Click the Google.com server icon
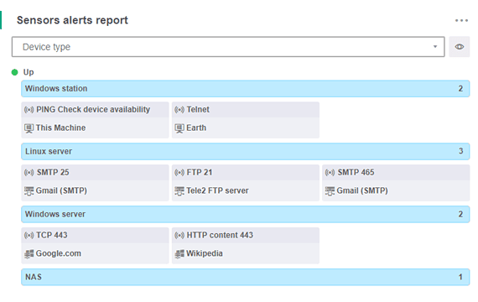Screen dimensions: 478x302 tap(29, 254)
